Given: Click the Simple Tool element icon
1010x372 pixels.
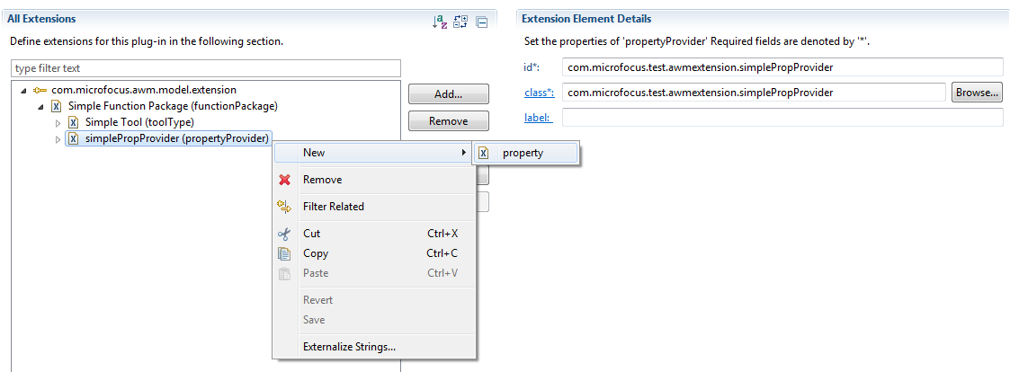Looking at the screenshot, I should tap(74, 122).
